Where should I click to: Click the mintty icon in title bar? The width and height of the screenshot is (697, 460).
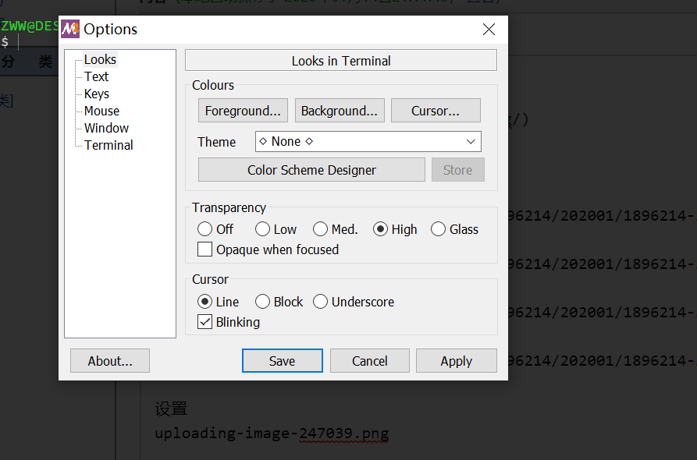[70, 30]
